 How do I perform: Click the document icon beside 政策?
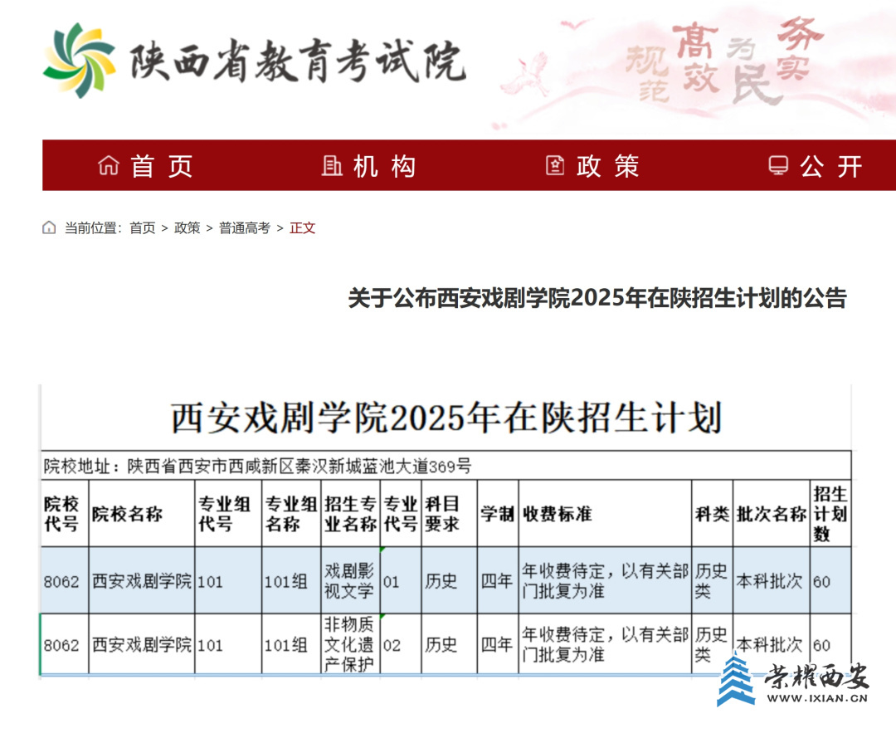click(x=555, y=166)
